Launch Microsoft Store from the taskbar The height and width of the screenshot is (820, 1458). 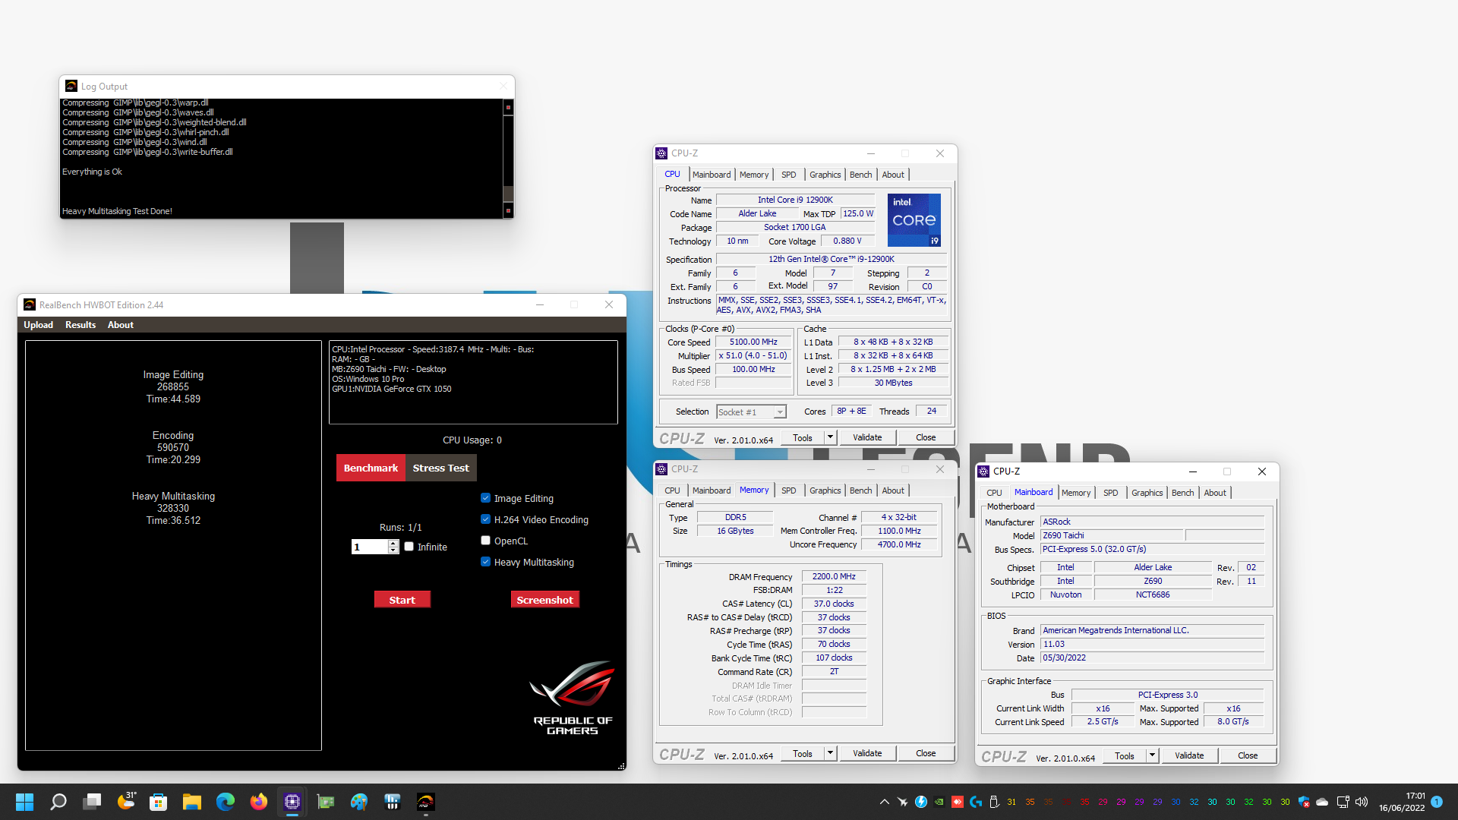tap(159, 802)
